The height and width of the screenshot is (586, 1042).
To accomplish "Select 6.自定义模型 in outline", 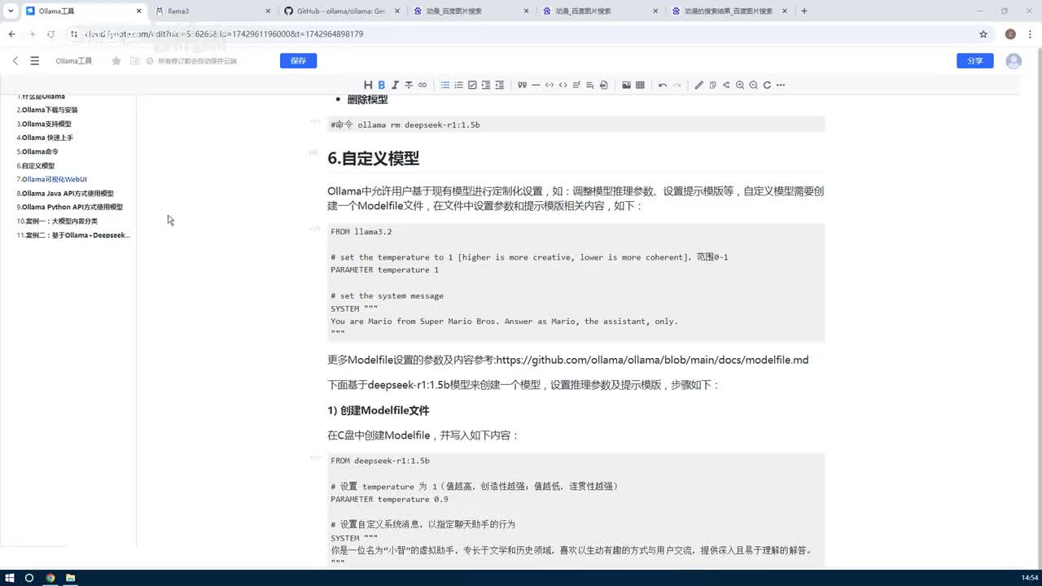I will [36, 165].
